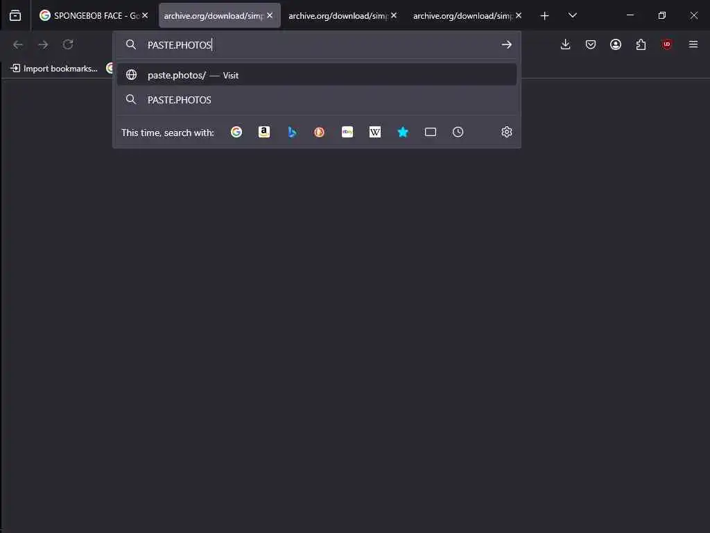Visit the paste.photos/ suggestion

316,75
